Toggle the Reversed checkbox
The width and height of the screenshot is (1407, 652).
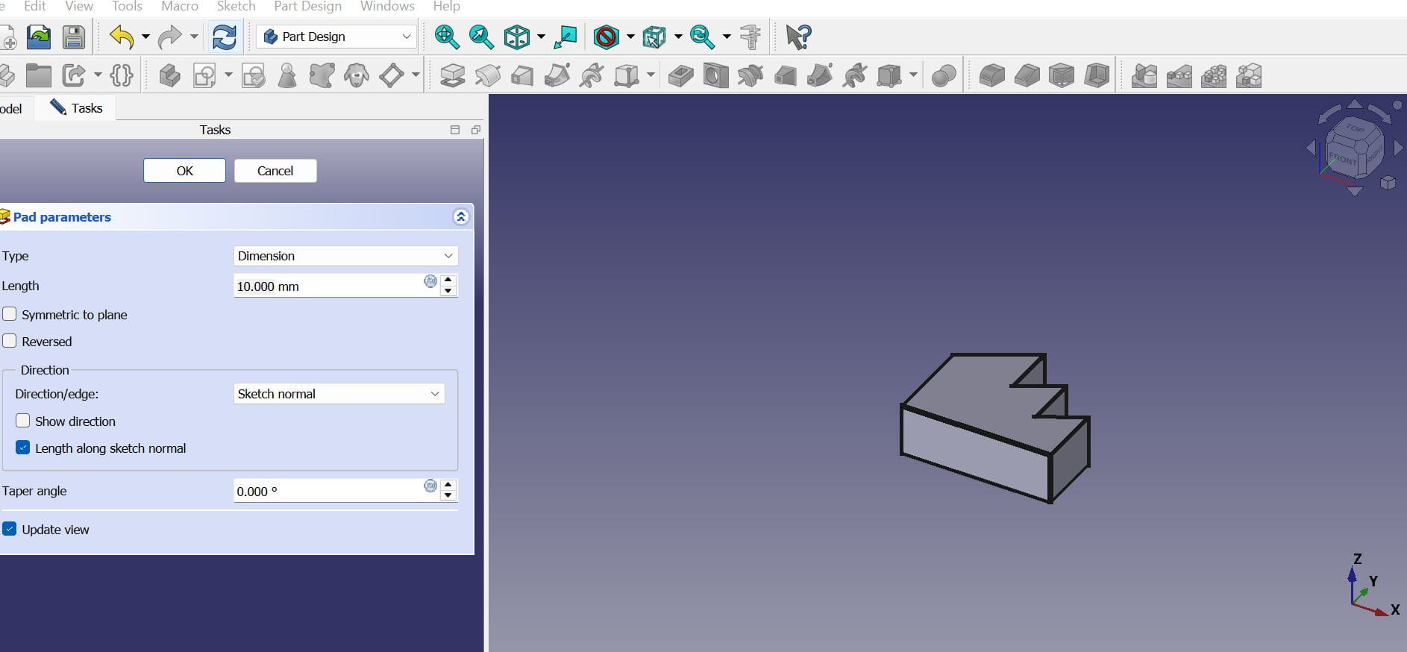tap(10, 342)
